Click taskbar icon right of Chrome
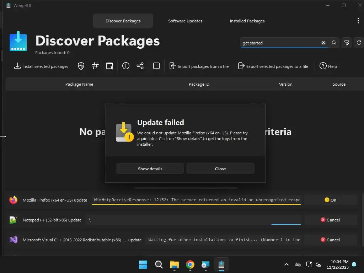364x273 pixels. [206, 264]
